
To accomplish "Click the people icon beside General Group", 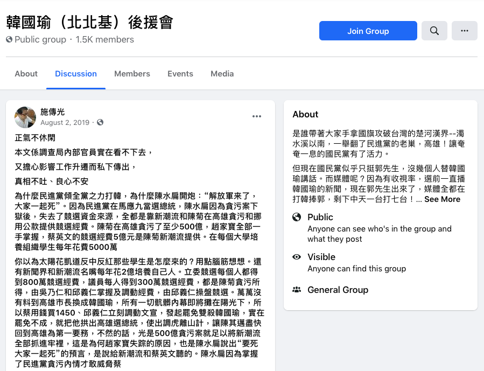I will coord(297,290).
